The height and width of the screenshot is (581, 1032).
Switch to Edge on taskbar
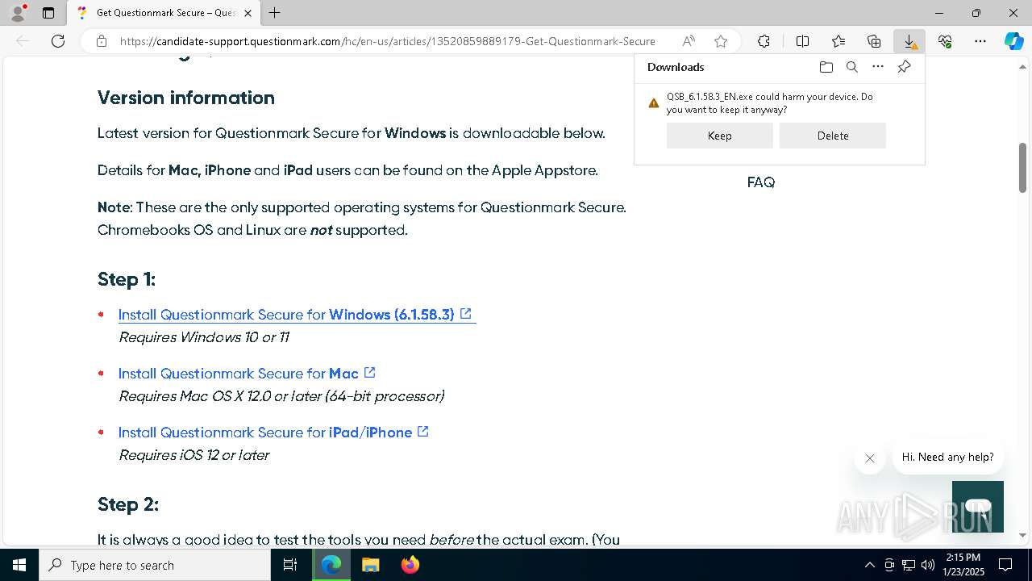331,565
